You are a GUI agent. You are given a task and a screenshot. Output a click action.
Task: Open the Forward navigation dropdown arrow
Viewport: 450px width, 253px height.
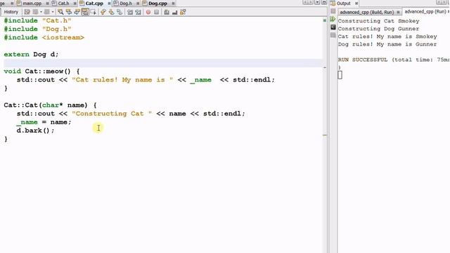coord(53,12)
